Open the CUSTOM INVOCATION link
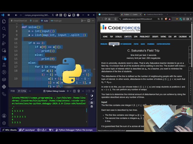Viewport: 193px width, 144px height. [163, 44]
